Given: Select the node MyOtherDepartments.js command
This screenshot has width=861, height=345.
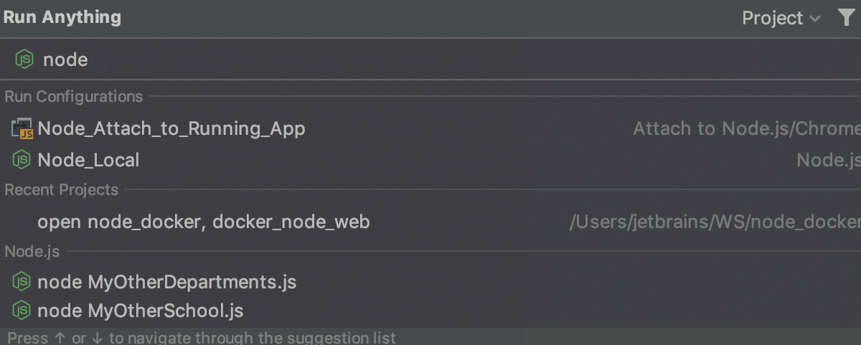Looking at the screenshot, I should coord(166,282).
